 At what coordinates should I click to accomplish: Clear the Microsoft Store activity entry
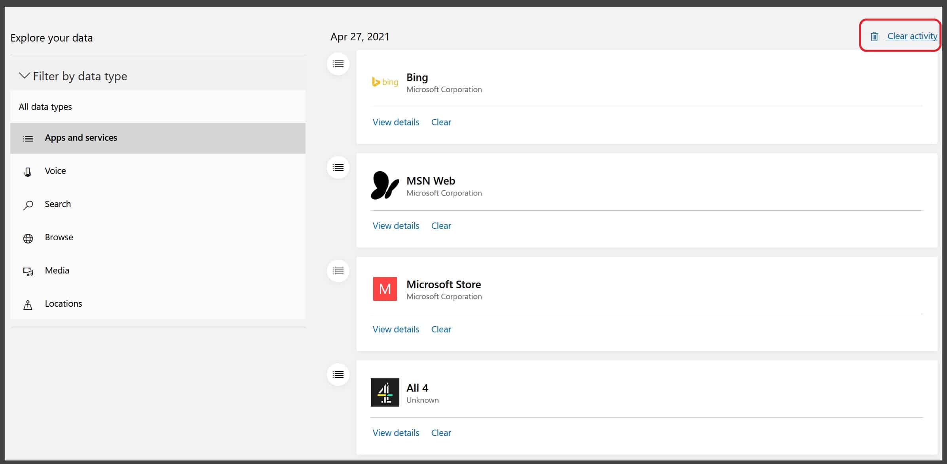(x=441, y=329)
